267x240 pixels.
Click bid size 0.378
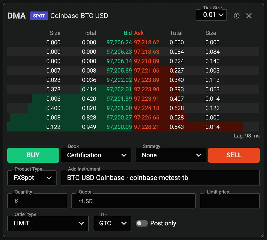[53, 89]
